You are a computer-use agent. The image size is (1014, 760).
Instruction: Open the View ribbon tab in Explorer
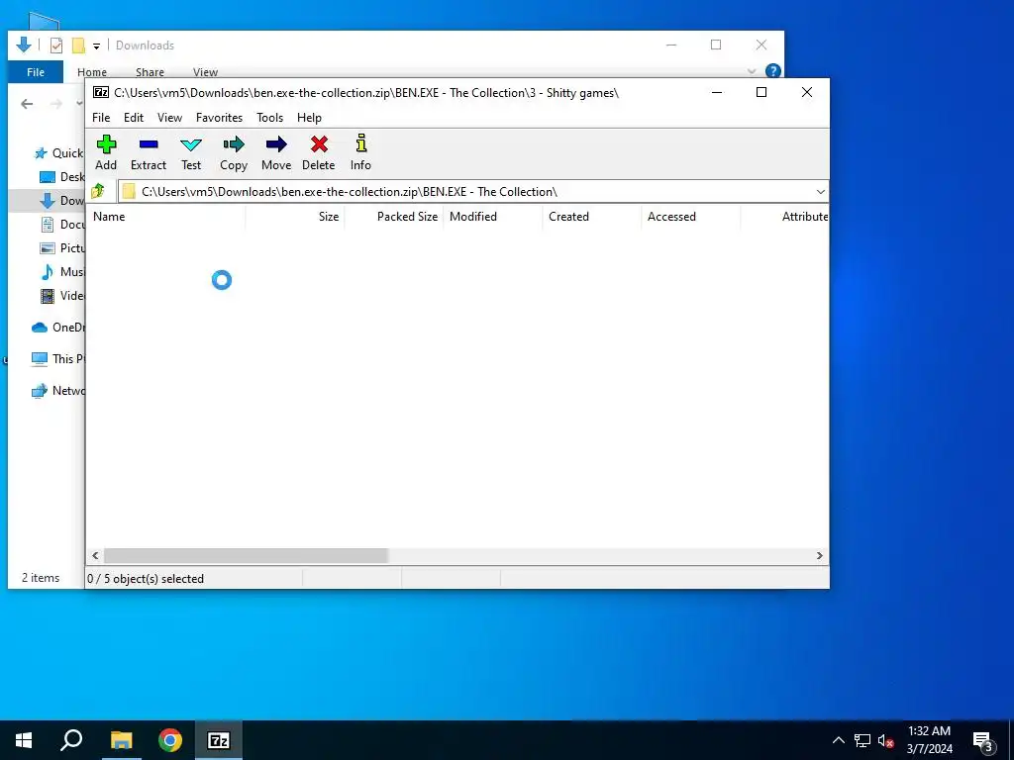pyautogui.click(x=205, y=72)
